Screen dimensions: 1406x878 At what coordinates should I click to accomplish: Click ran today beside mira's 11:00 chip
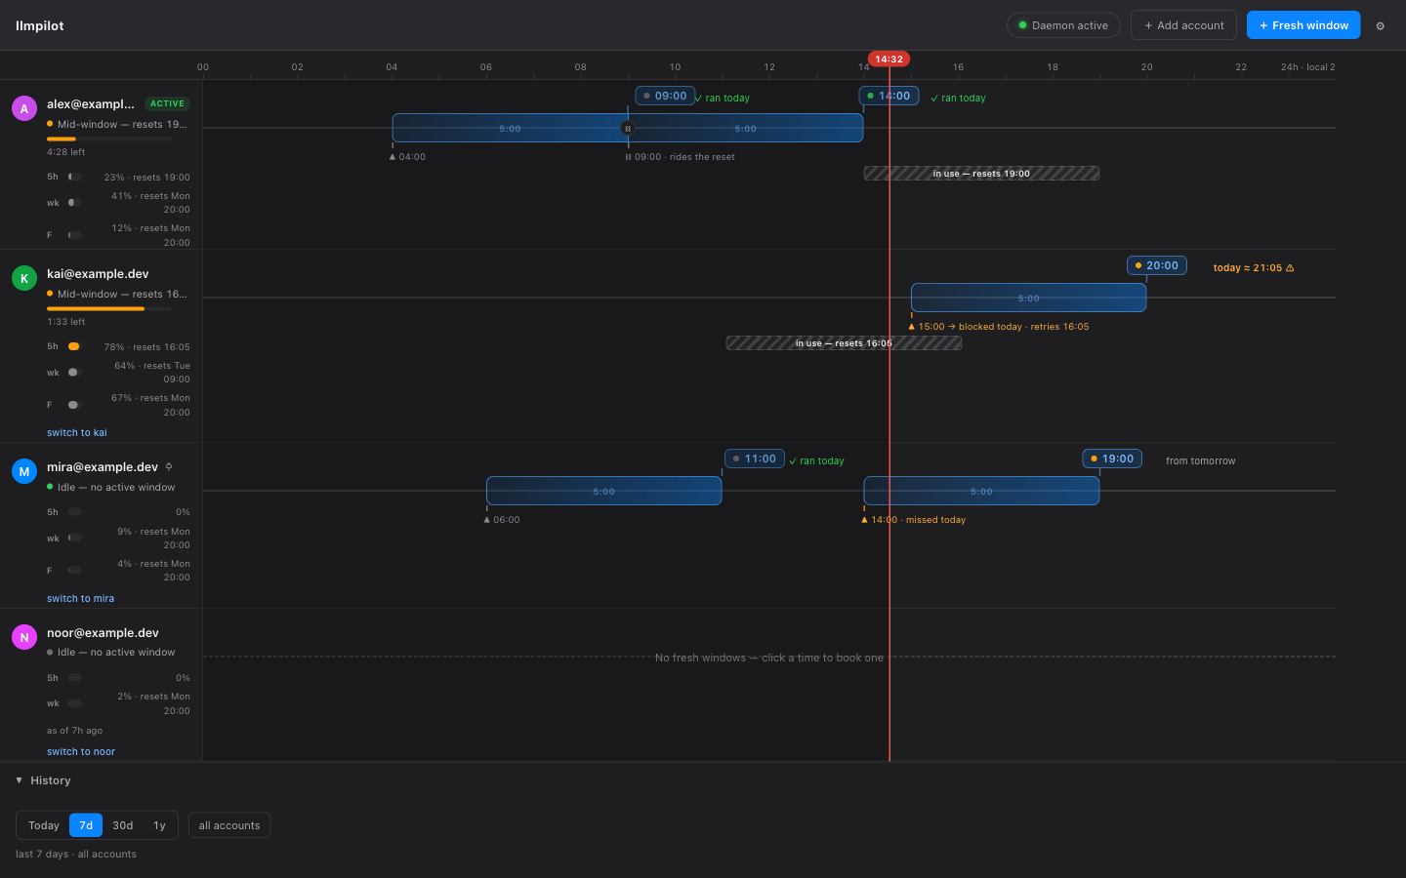tap(817, 461)
